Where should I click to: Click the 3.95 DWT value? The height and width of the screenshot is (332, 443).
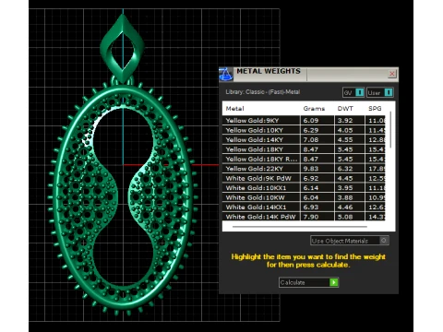[345, 188]
